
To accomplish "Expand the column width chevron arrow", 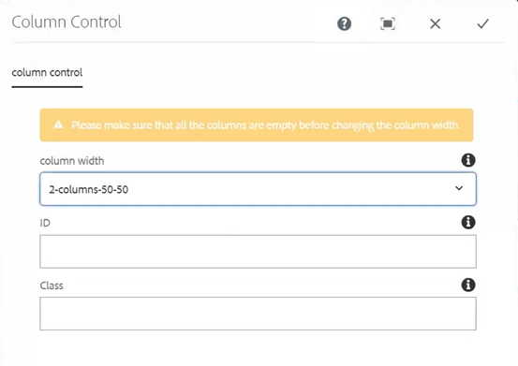I will [x=459, y=188].
